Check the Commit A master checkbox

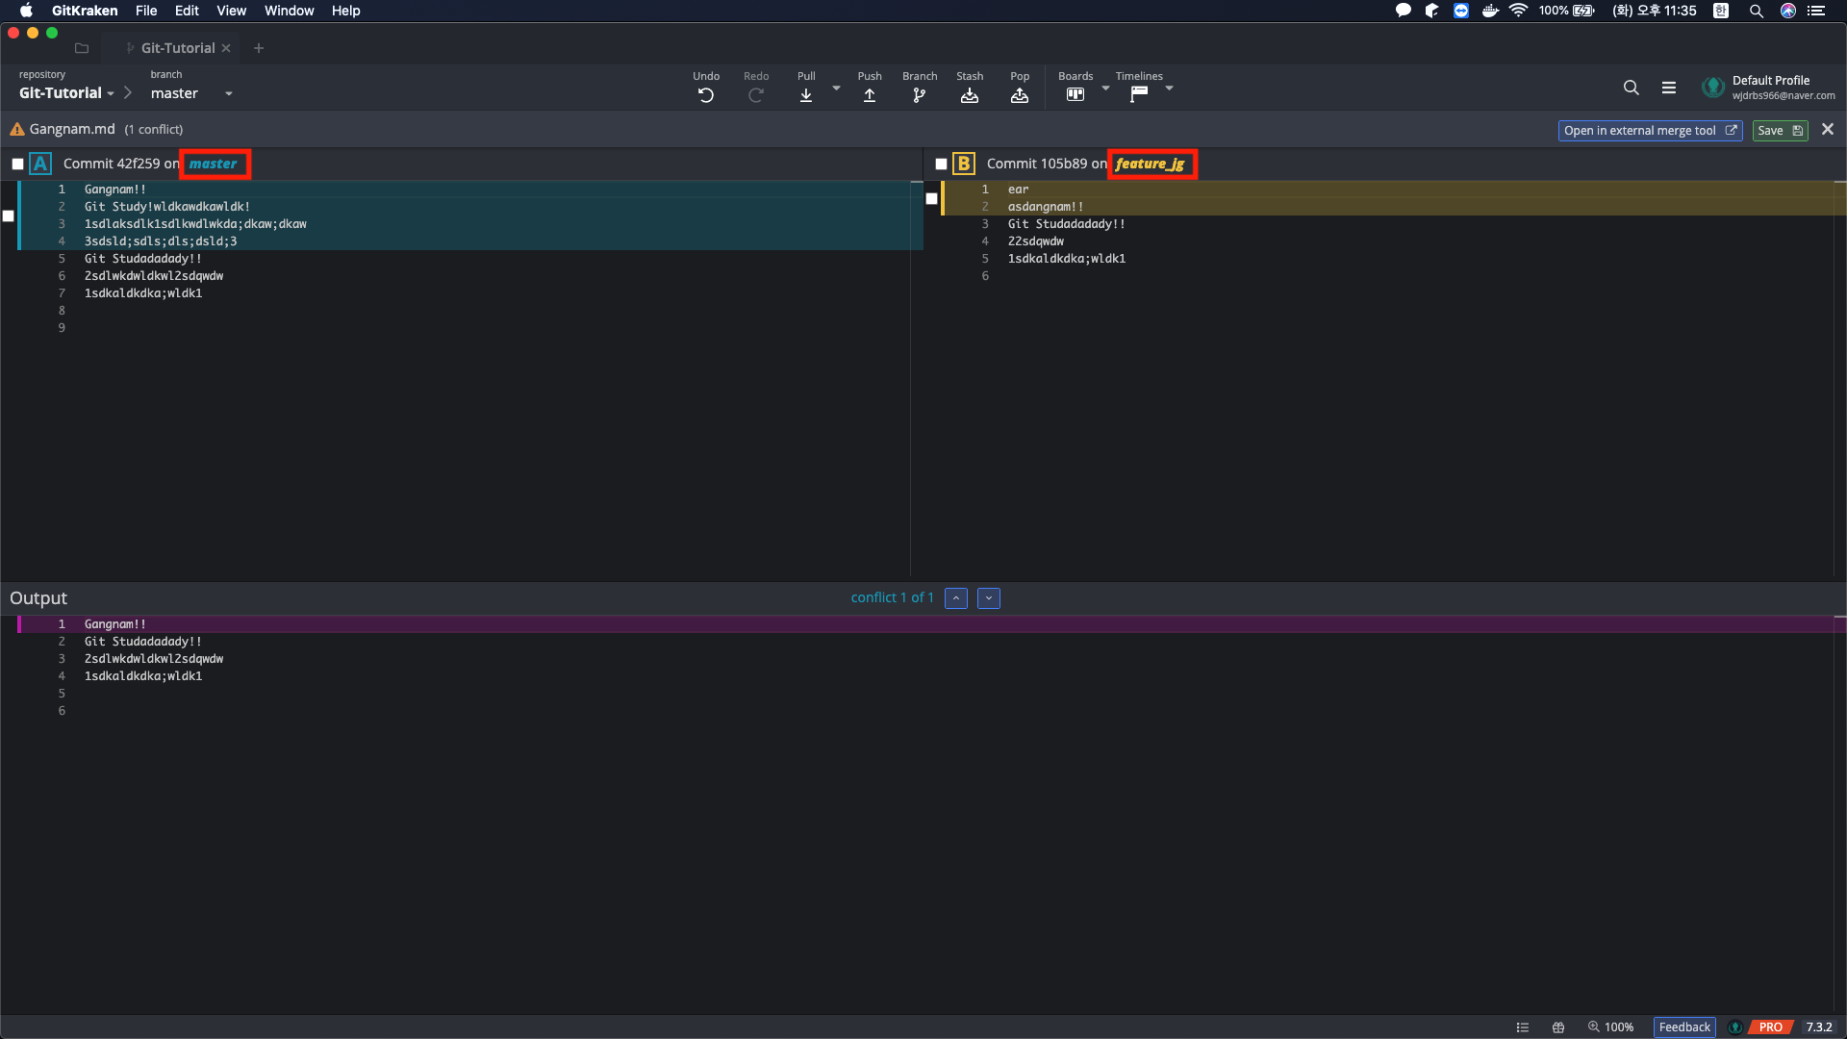17,165
